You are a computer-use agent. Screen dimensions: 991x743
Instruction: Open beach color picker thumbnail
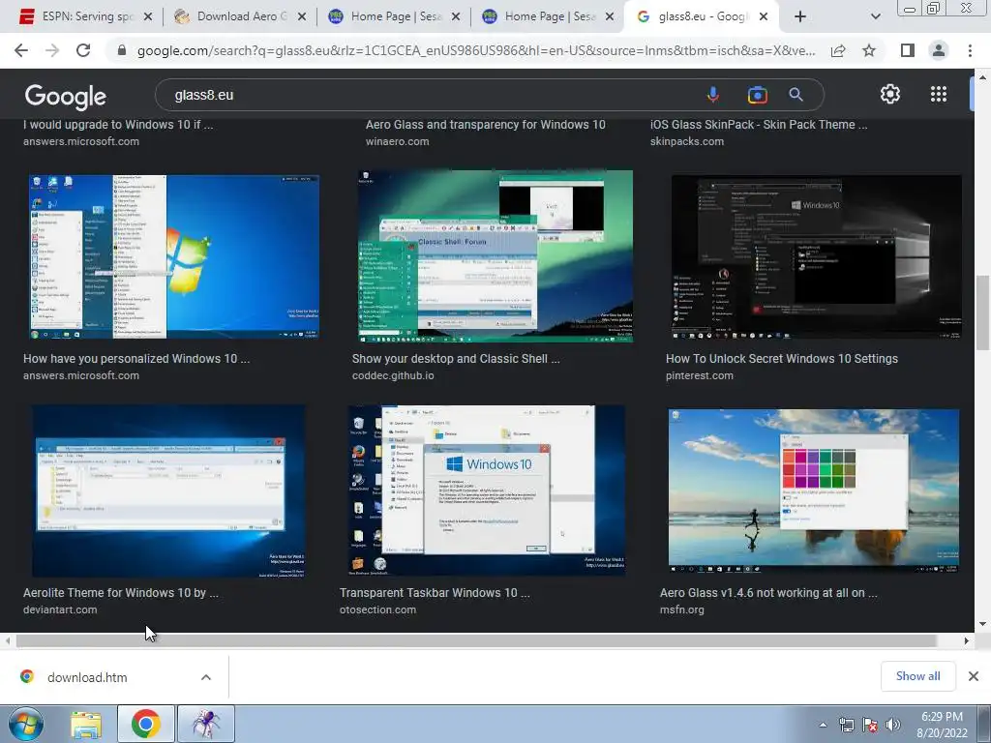813,490
